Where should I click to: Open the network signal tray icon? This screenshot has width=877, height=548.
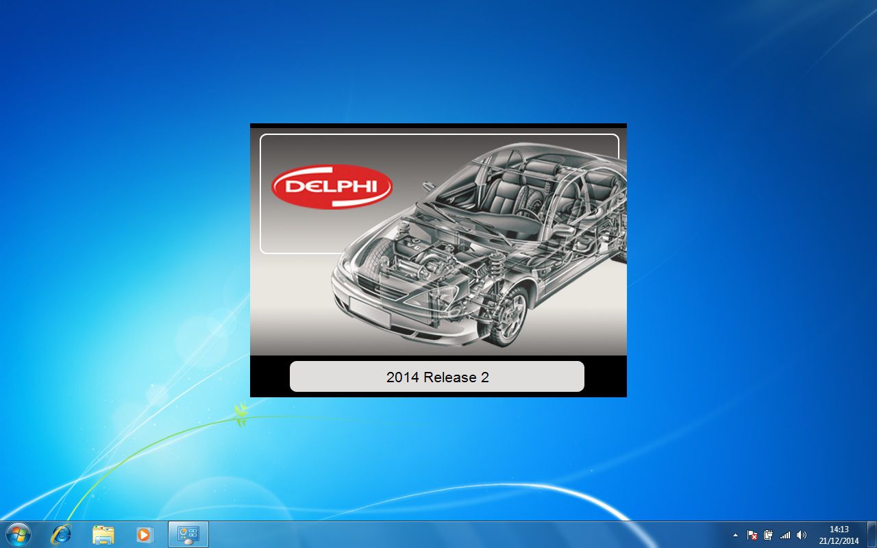tap(785, 535)
